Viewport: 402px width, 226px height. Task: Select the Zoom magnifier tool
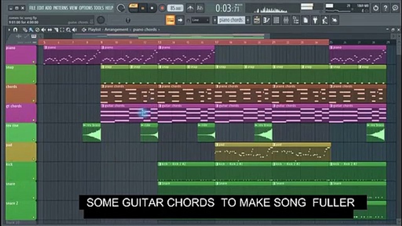tap(68, 30)
